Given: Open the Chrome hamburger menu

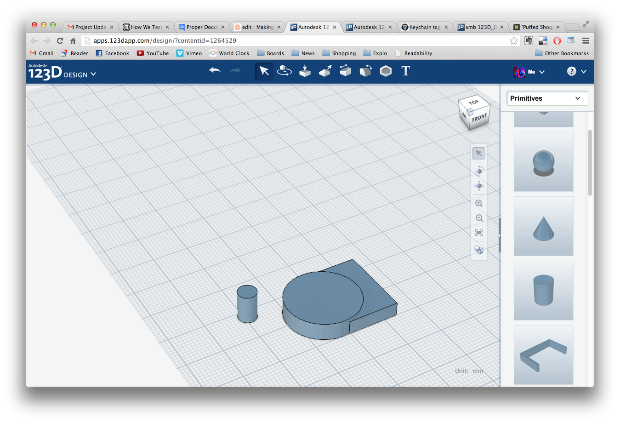Looking at the screenshot, I should 586,40.
